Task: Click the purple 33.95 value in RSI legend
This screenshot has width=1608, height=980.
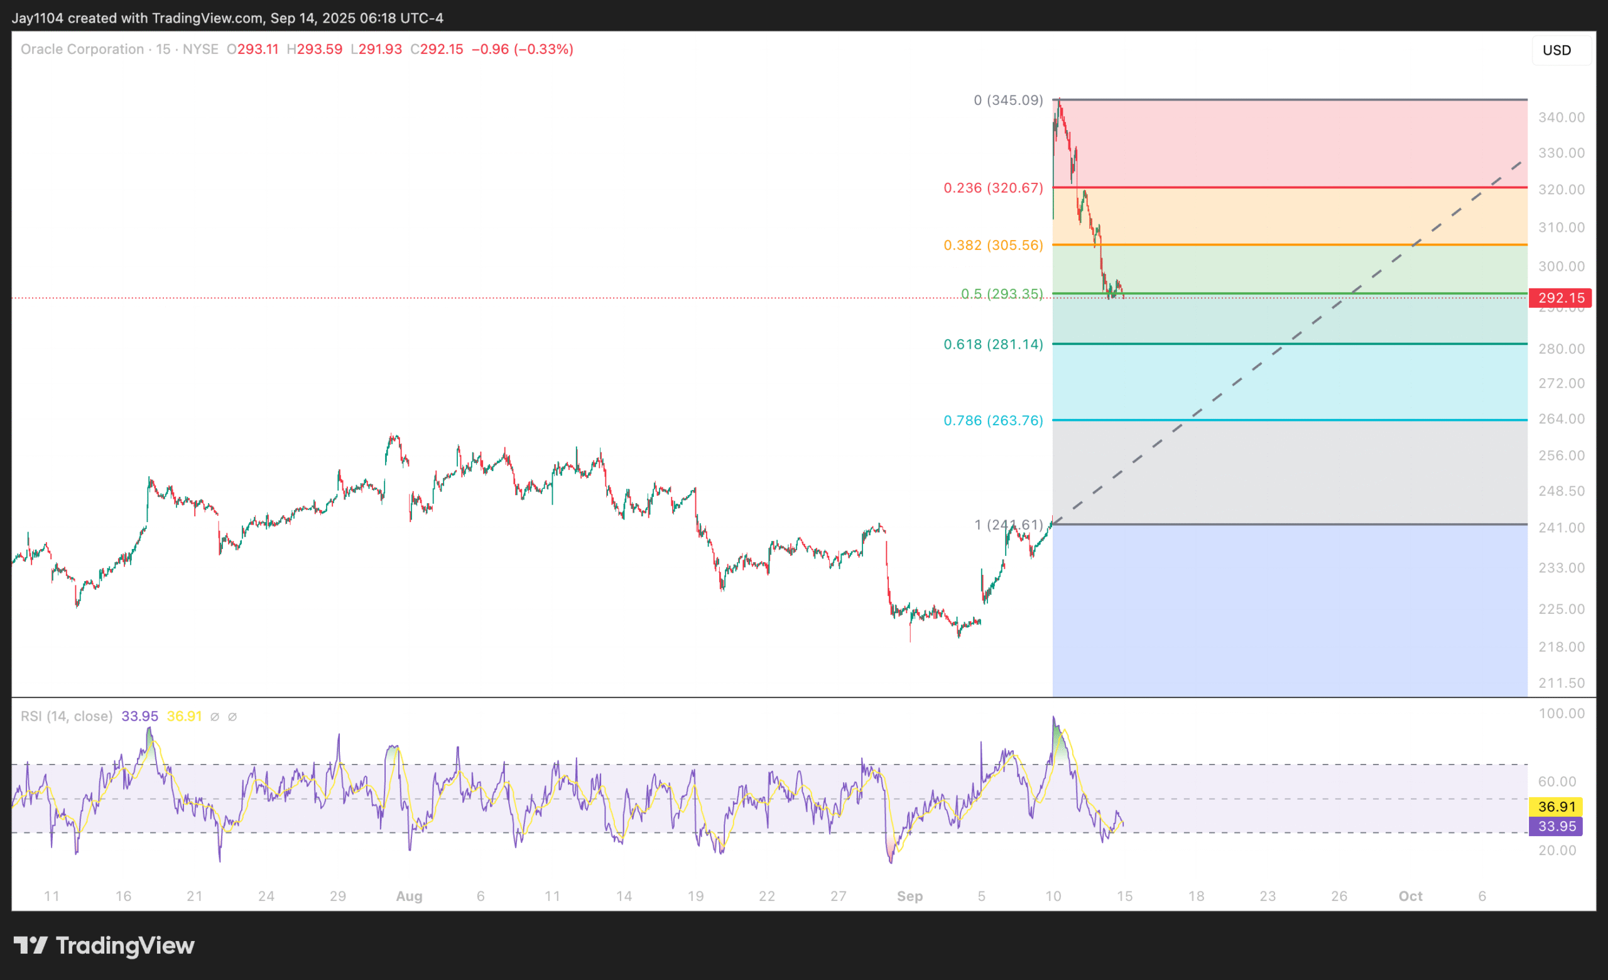Action: pos(139,716)
